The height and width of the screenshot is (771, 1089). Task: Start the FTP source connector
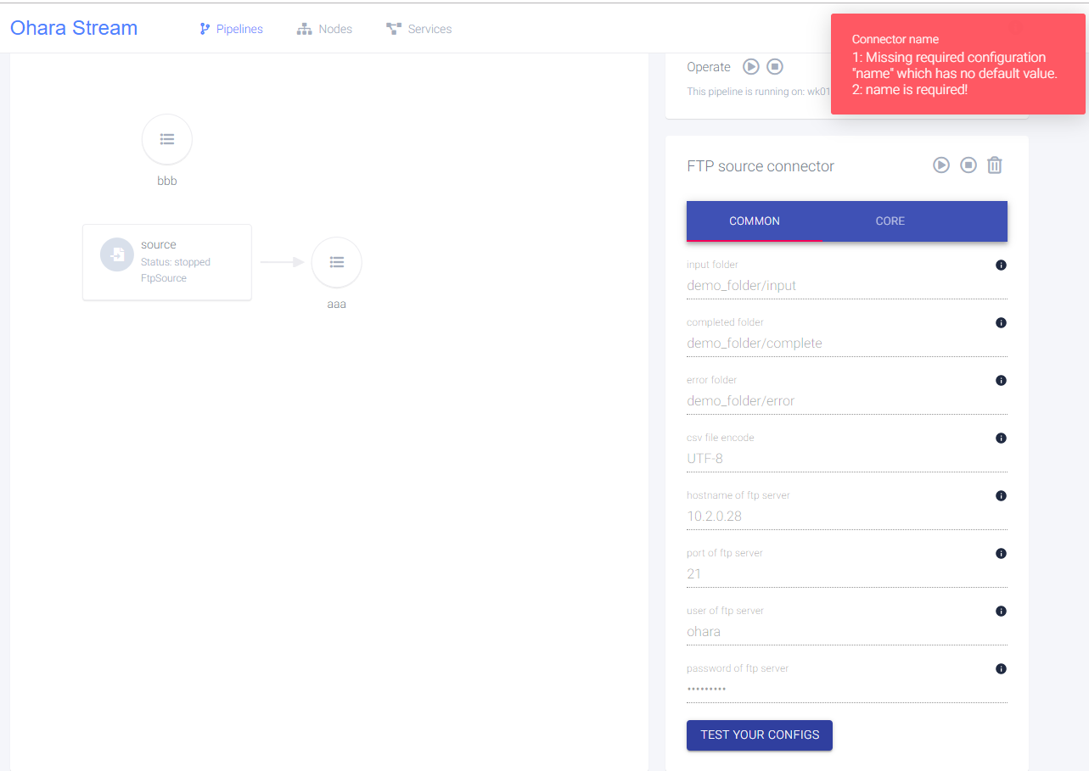click(x=941, y=165)
